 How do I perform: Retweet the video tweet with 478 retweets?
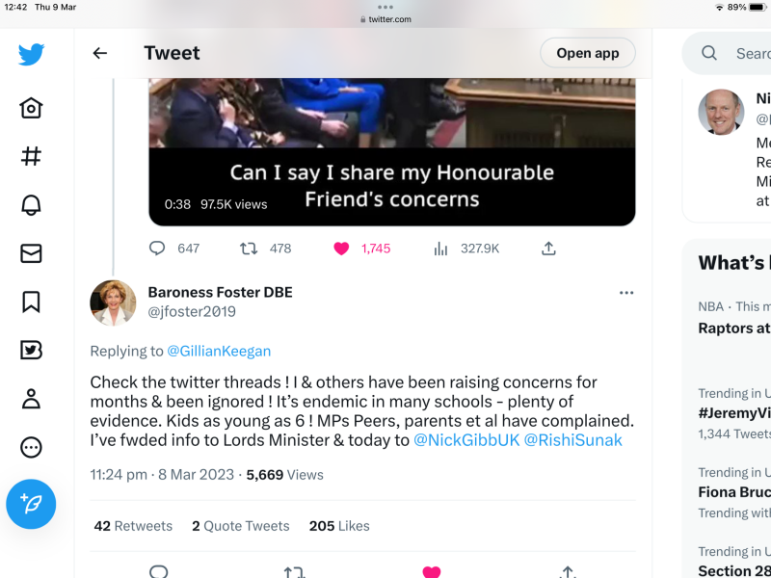(249, 249)
